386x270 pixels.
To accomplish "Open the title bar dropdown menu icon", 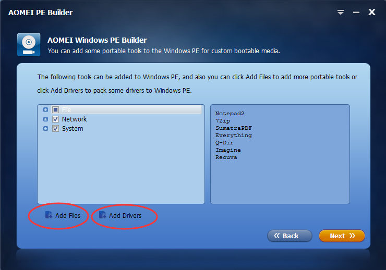I will point(341,12).
